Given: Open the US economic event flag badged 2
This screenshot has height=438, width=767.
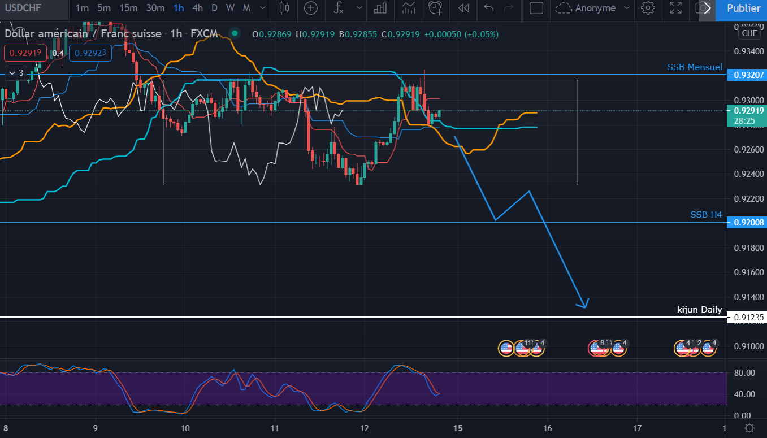Looking at the screenshot, I should (x=695, y=348).
